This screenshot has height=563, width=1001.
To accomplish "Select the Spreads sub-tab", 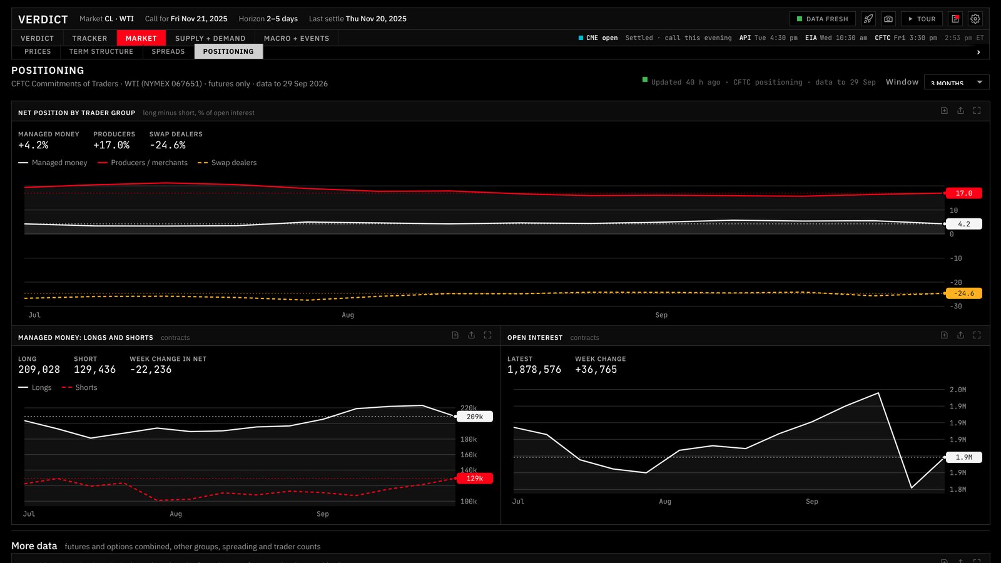I will click(x=168, y=52).
